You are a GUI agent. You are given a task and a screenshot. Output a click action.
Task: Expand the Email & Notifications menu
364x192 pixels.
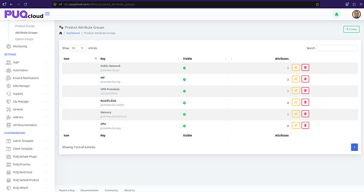coord(27,78)
